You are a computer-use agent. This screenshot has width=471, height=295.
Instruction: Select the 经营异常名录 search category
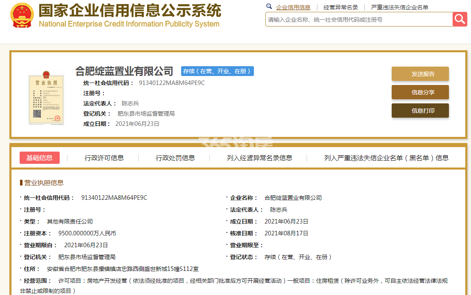pyautogui.click(x=341, y=7)
